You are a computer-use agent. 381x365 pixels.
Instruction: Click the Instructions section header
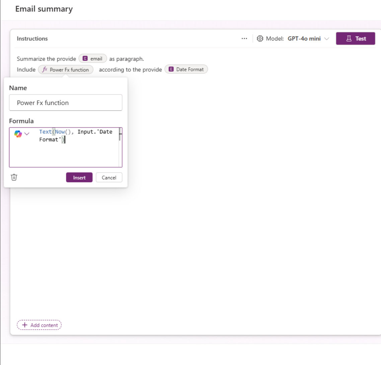coord(32,38)
